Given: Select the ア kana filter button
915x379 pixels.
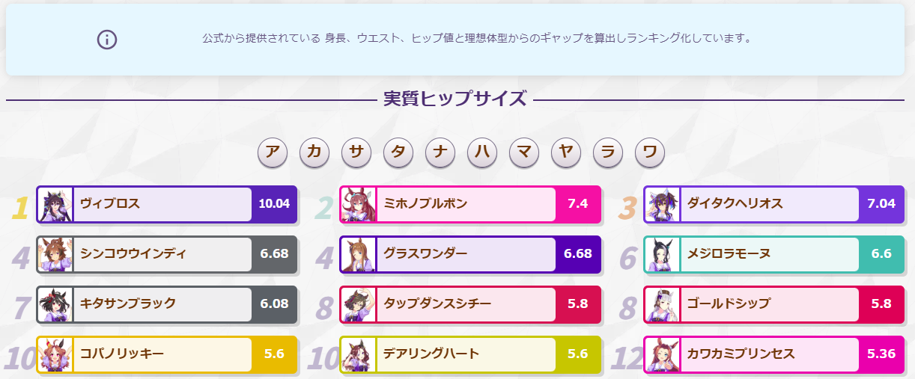Looking at the screenshot, I should [273, 153].
